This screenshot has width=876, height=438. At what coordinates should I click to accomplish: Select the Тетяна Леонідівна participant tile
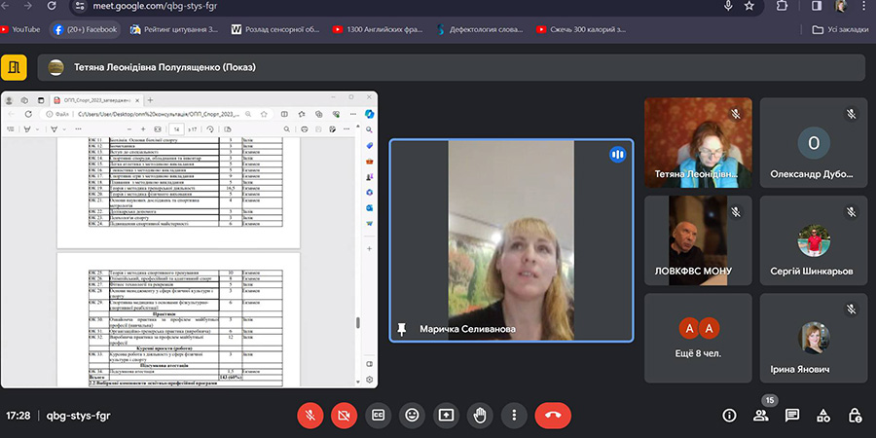[x=698, y=142]
